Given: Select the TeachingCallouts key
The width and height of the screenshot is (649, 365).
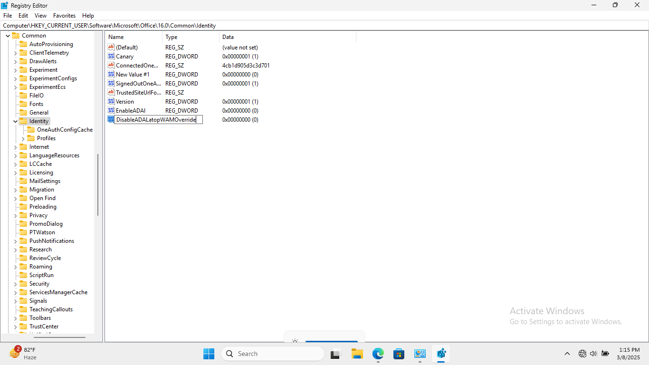Looking at the screenshot, I should [x=51, y=309].
